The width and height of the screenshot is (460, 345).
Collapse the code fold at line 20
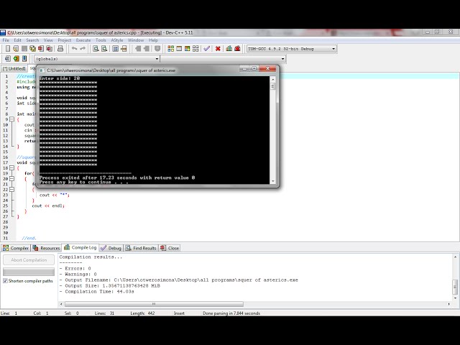11,179
